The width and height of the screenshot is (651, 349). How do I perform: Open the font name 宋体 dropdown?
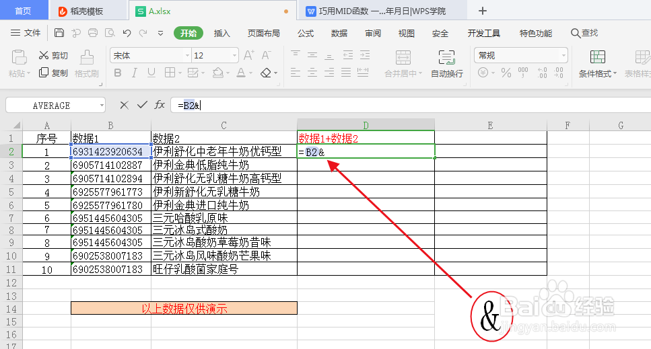187,56
